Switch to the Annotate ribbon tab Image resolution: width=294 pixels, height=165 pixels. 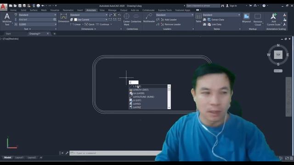pos(91,10)
